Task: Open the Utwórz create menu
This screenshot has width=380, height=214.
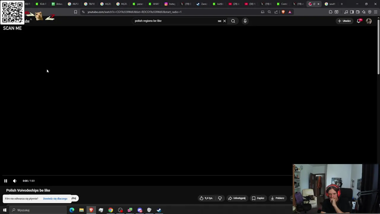Action: coord(344,21)
